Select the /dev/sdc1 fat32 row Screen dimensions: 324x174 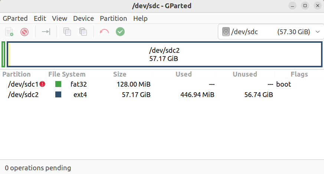(x=162, y=84)
